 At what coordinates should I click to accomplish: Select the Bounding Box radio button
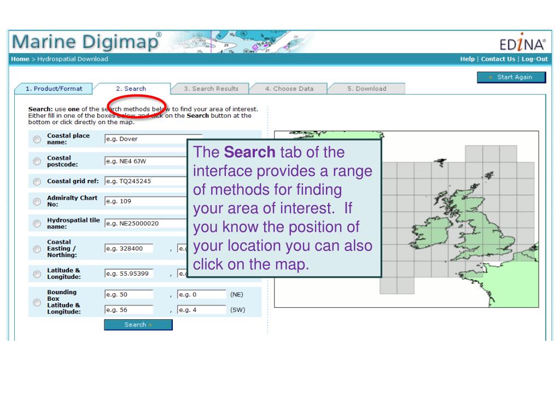(37, 302)
